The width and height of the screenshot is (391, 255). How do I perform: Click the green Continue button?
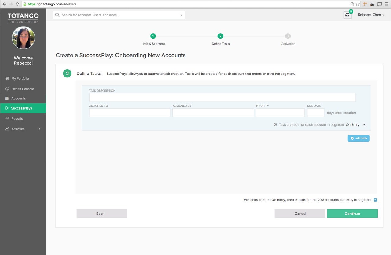pos(352,214)
